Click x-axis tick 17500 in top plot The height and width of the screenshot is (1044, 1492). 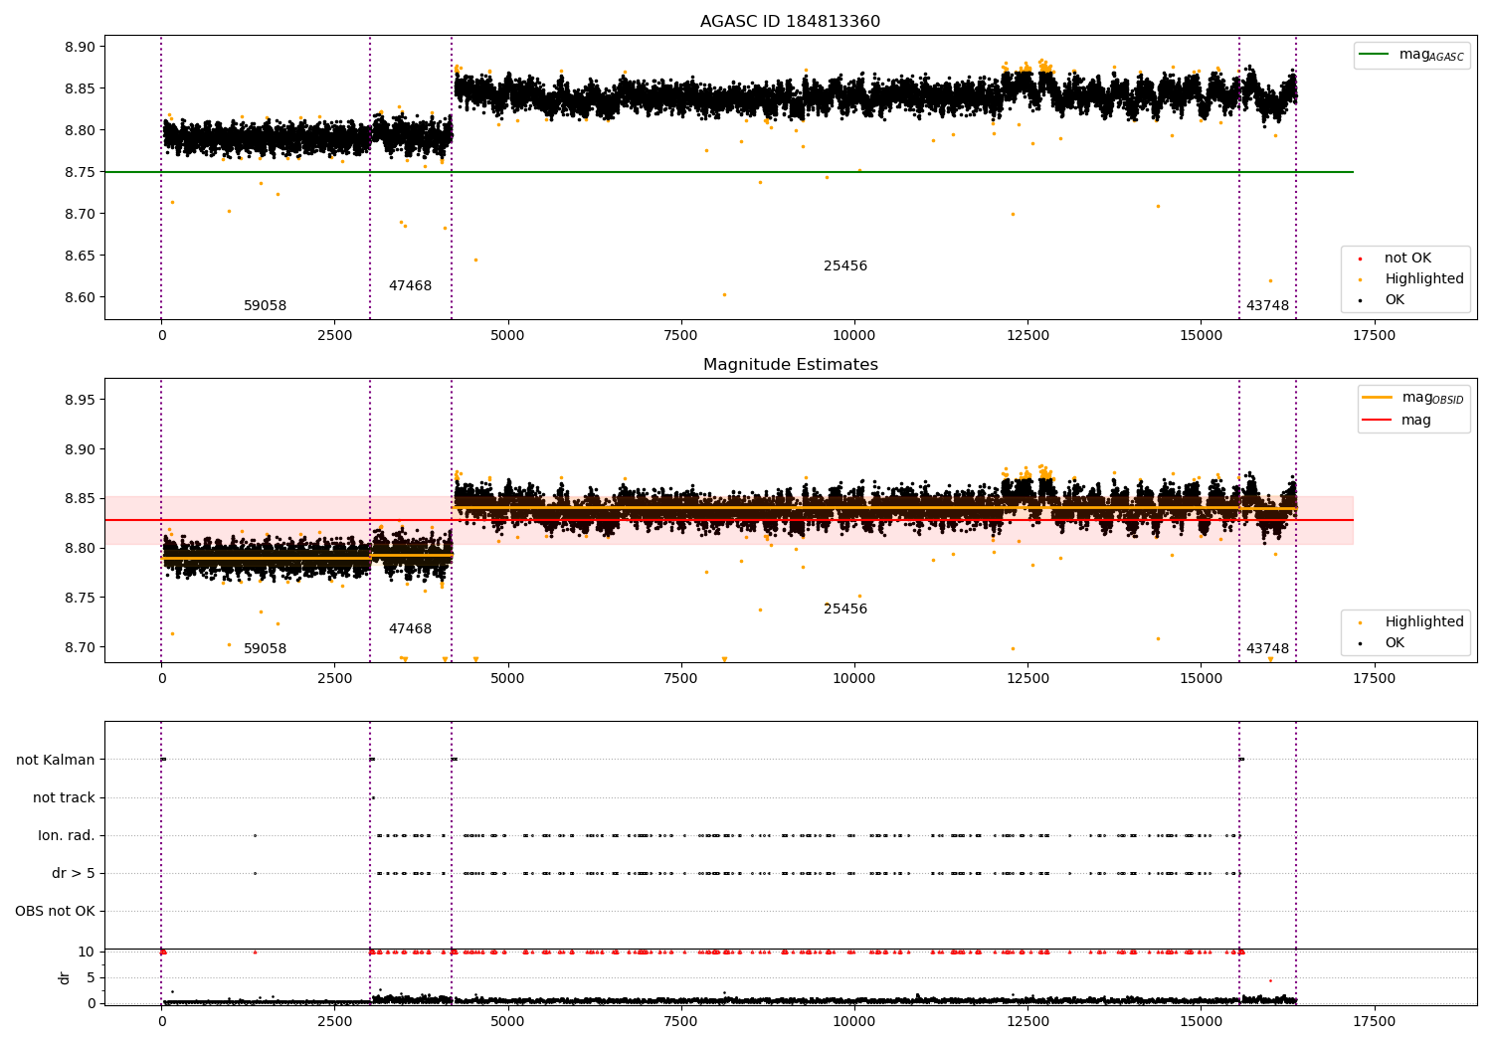(1374, 336)
